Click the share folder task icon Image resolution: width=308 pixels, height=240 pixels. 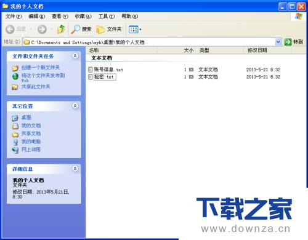pos(15,87)
